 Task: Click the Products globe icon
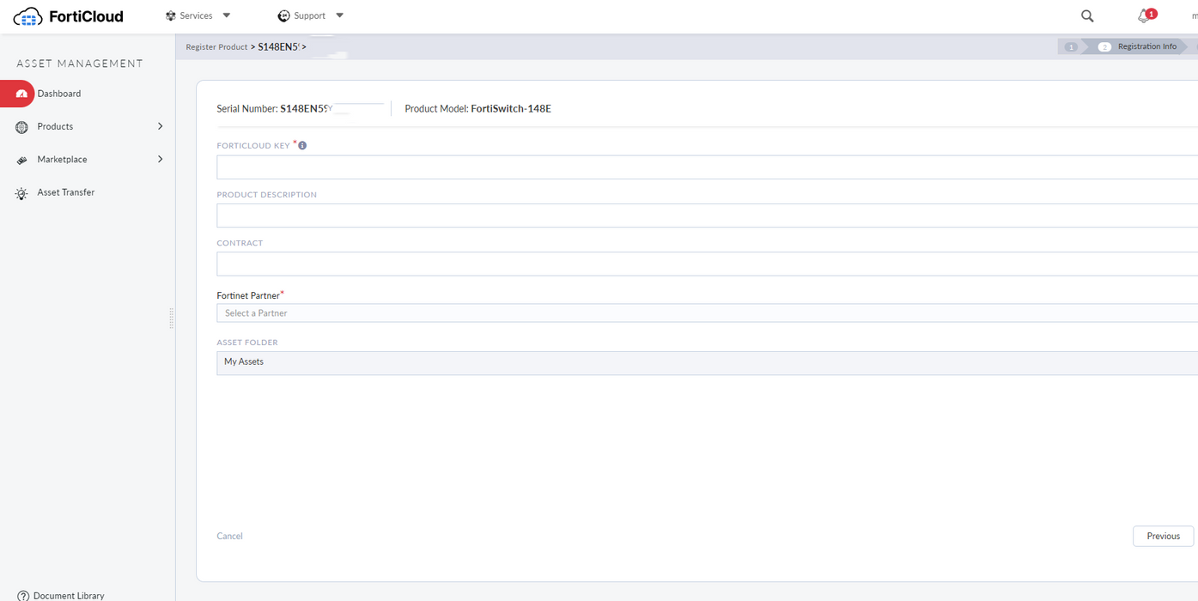point(21,127)
